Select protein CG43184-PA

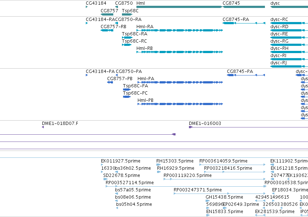(87, 75)
